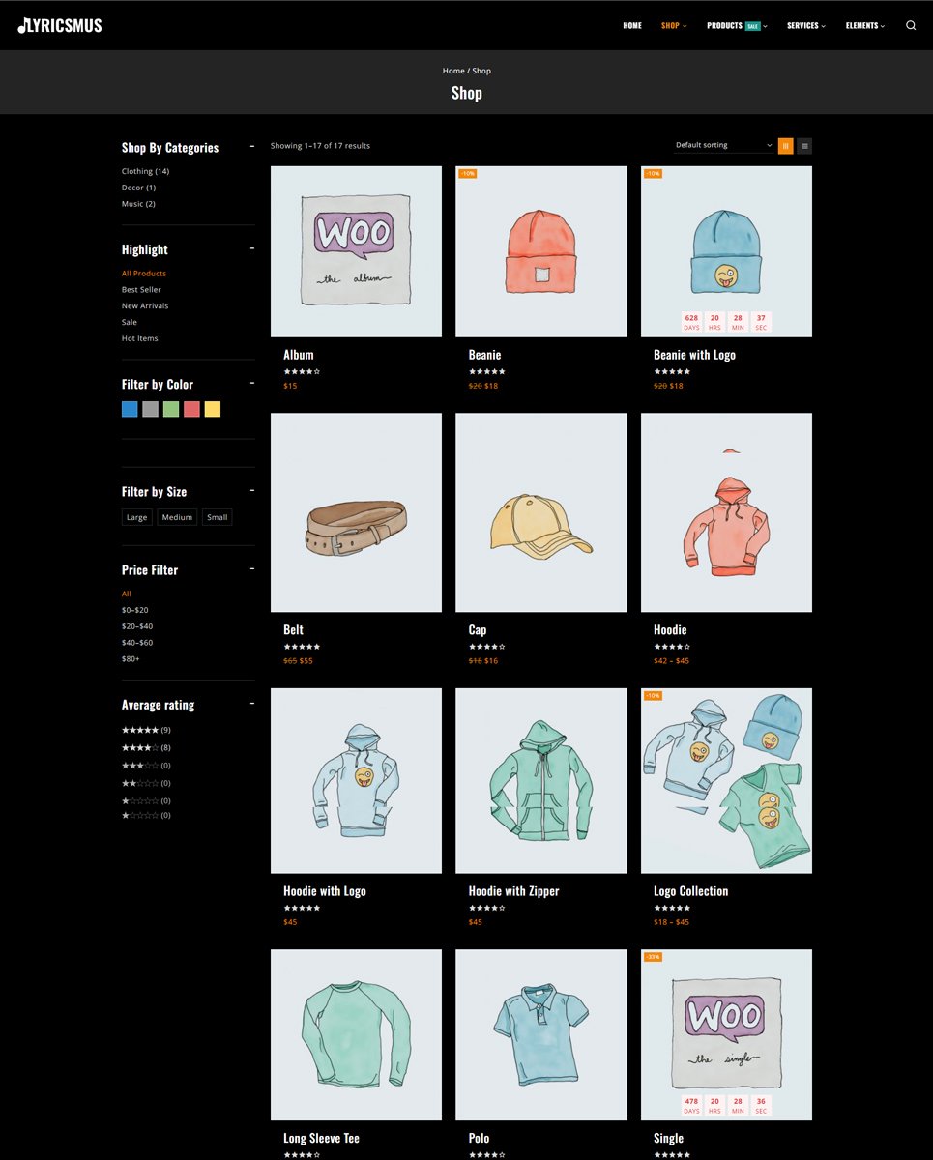The height and width of the screenshot is (1160, 933).
Task: Click the search magnifier icon in header
Action: coord(911,26)
